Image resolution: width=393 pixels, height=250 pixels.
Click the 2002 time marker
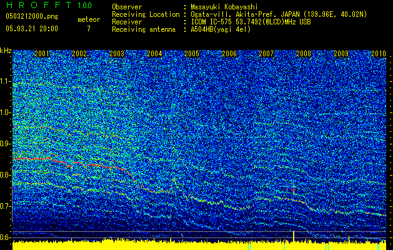[79, 54]
